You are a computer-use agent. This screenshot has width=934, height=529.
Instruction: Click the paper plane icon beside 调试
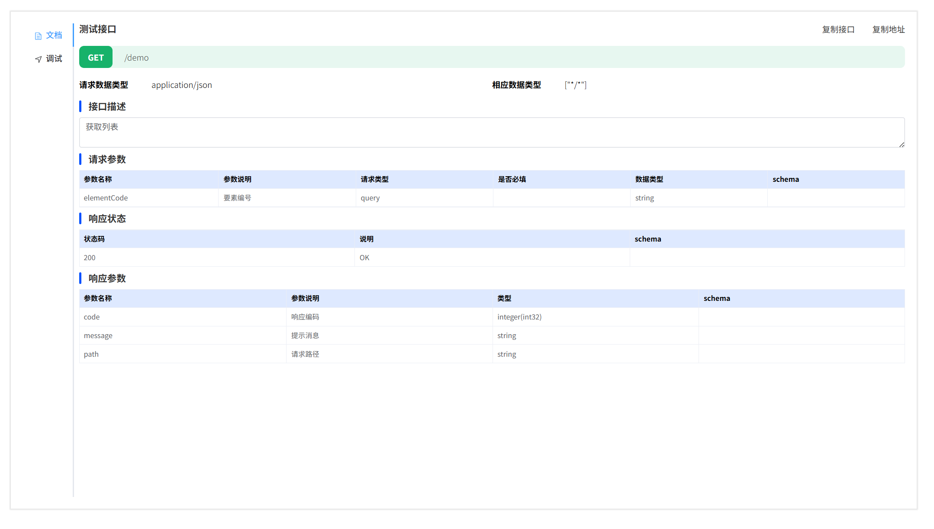[39, 59]
